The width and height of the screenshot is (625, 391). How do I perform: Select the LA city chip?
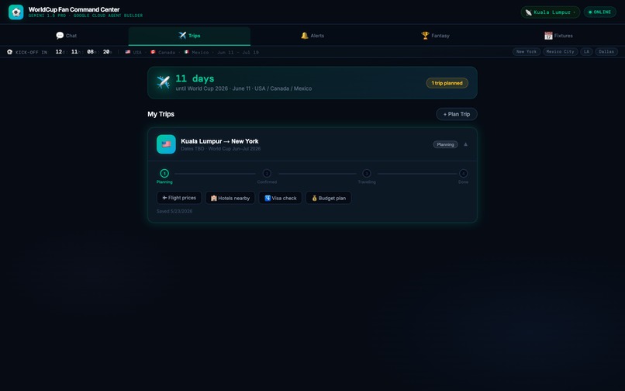(586, 51)
